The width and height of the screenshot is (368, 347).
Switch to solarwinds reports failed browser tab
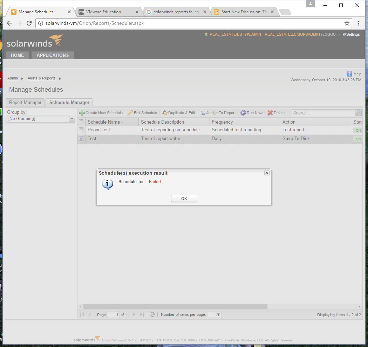coord(176,12)
